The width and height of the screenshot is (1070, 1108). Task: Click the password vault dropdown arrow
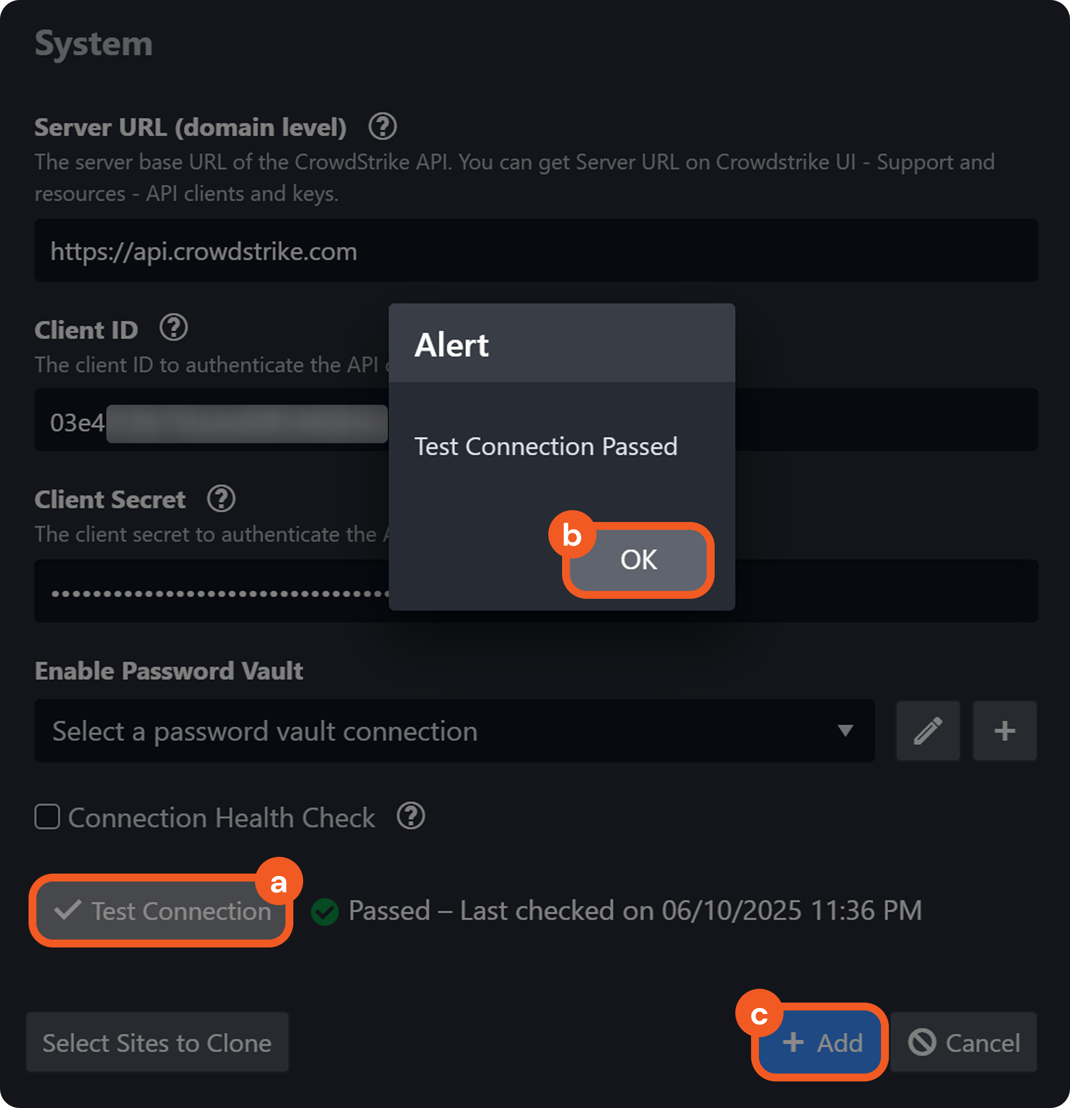click(845, 731)
